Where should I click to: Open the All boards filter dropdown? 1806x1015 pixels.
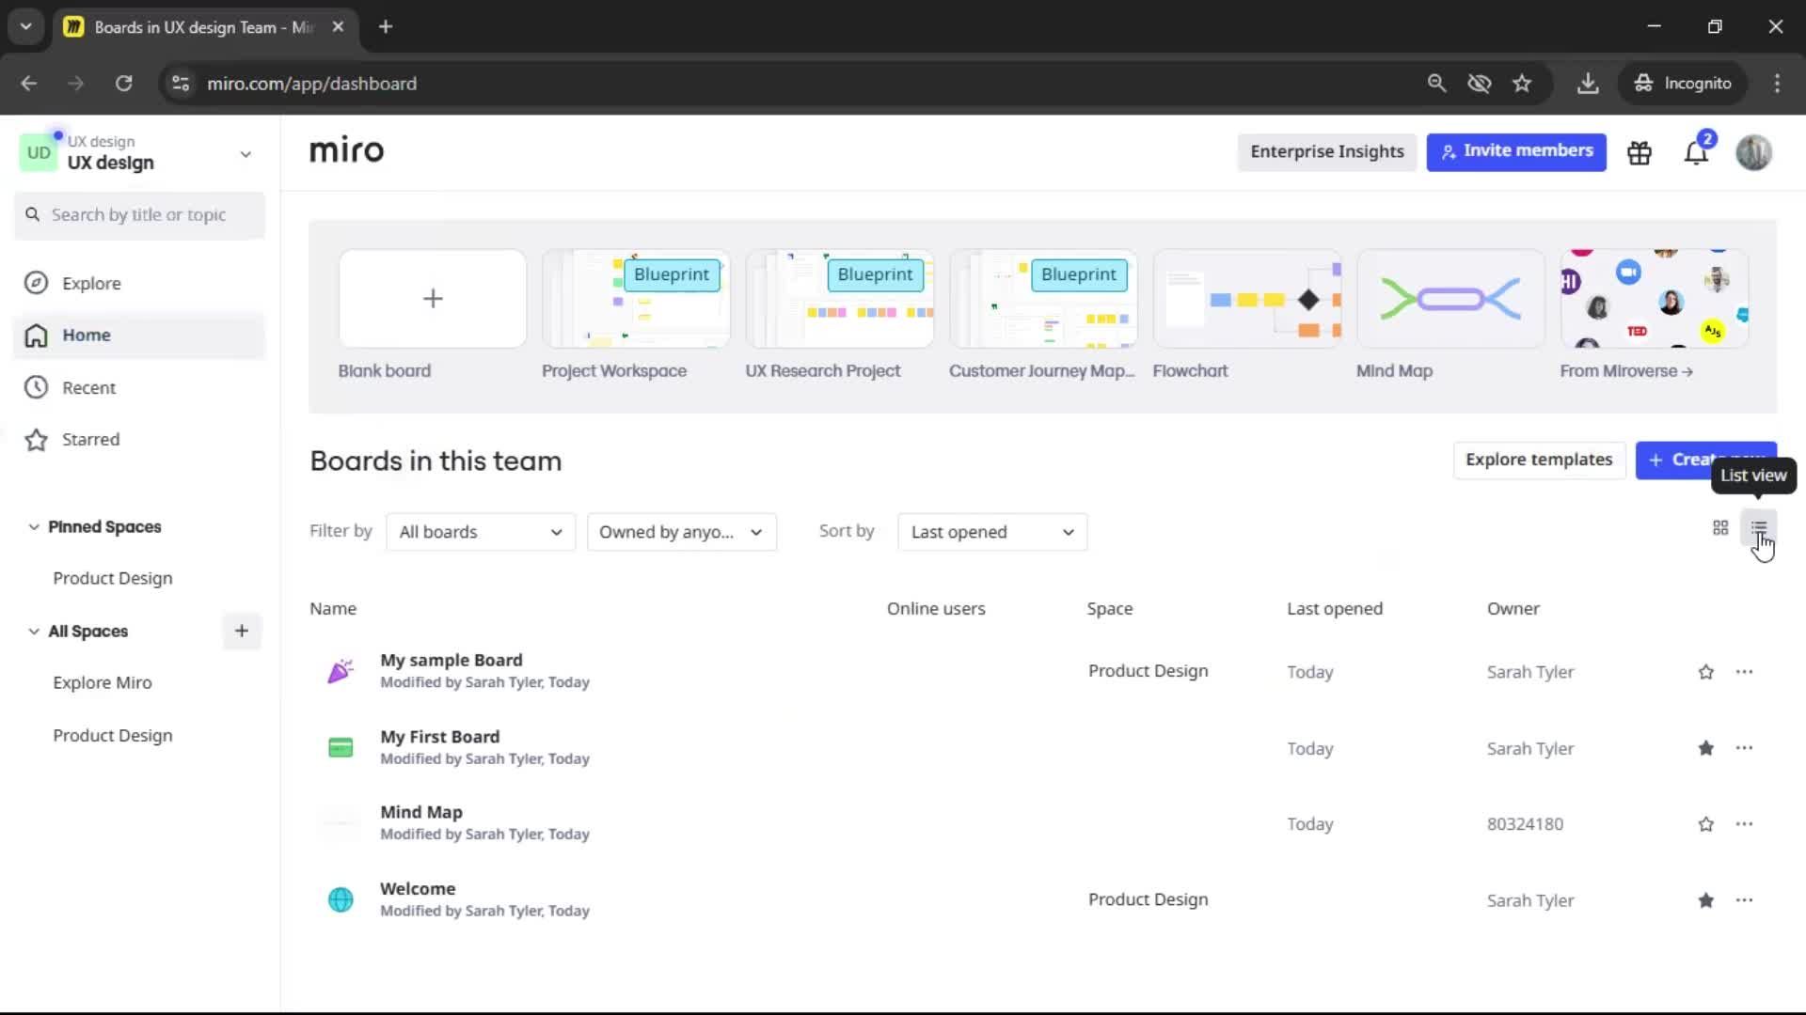coord(481,532)
